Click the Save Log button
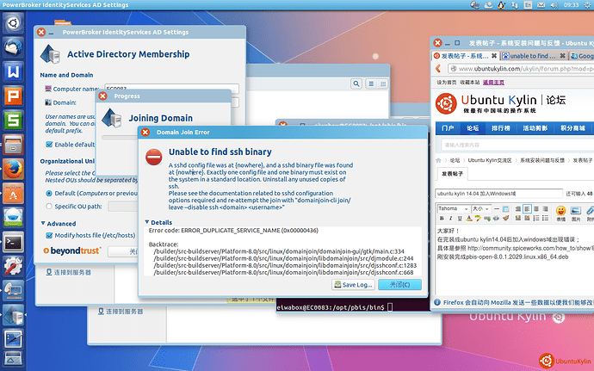 (x=353, y=284)
